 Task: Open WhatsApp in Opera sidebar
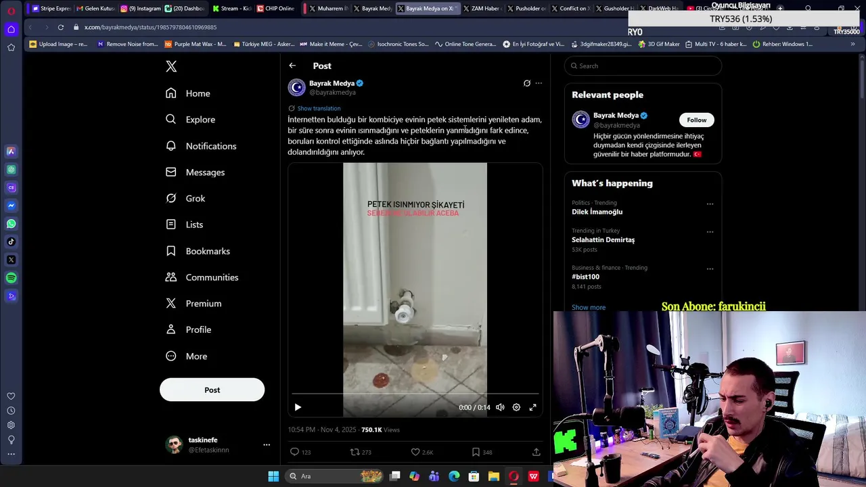(11, 224)
